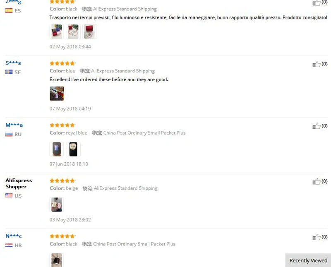Like the AliExpress Shopper review from US
The height and width of the screenshot is (267, 331).
tap(316, 181)
